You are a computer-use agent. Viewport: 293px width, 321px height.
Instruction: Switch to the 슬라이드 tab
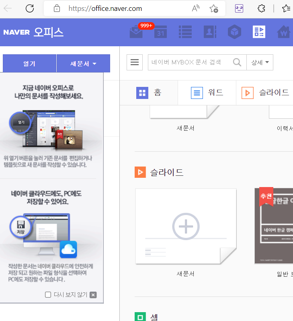coord(265,93)
